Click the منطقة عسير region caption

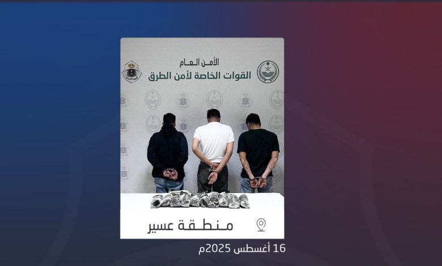(x=190, y=226)
